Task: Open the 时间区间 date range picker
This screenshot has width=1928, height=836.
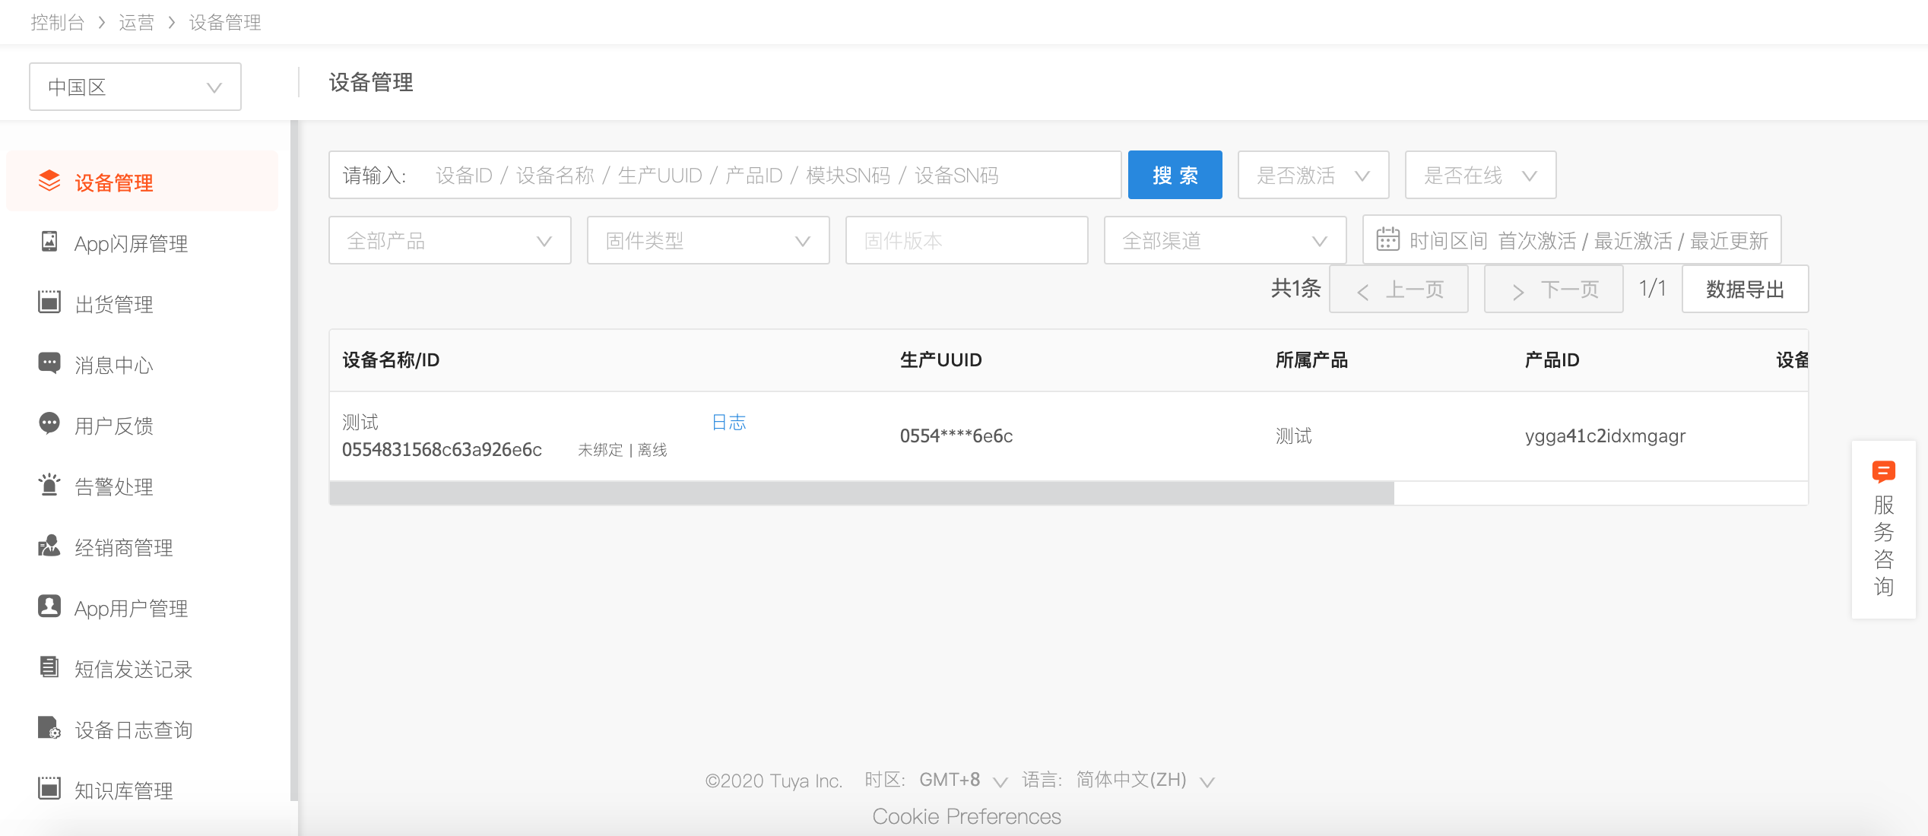Action: click(x=1572, y=240)
